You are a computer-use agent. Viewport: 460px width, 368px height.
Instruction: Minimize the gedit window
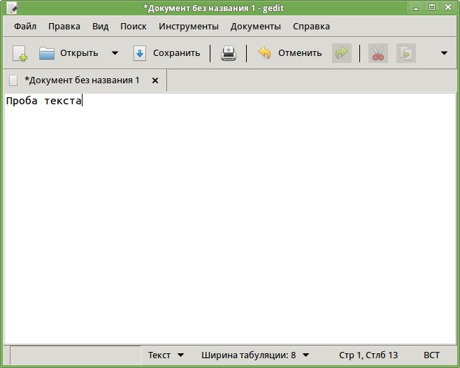[x=416, y=8]
